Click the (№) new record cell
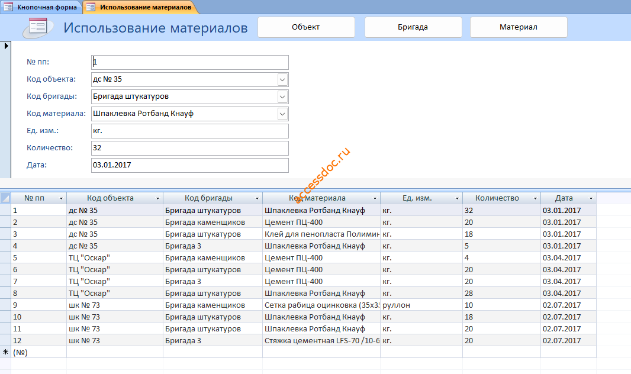631x374 pixels. [x=38, y=352]
